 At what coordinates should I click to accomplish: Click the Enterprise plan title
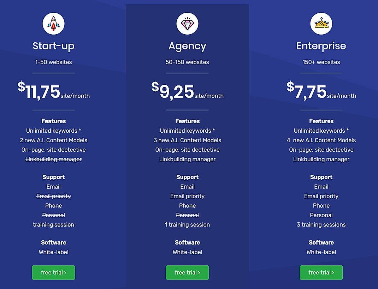click(x=321, y=46)
